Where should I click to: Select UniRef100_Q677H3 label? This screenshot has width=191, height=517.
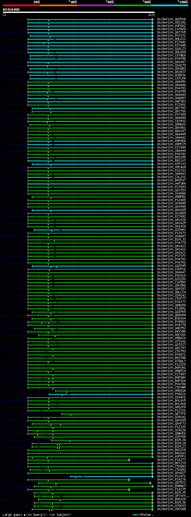tap(171, 108)
